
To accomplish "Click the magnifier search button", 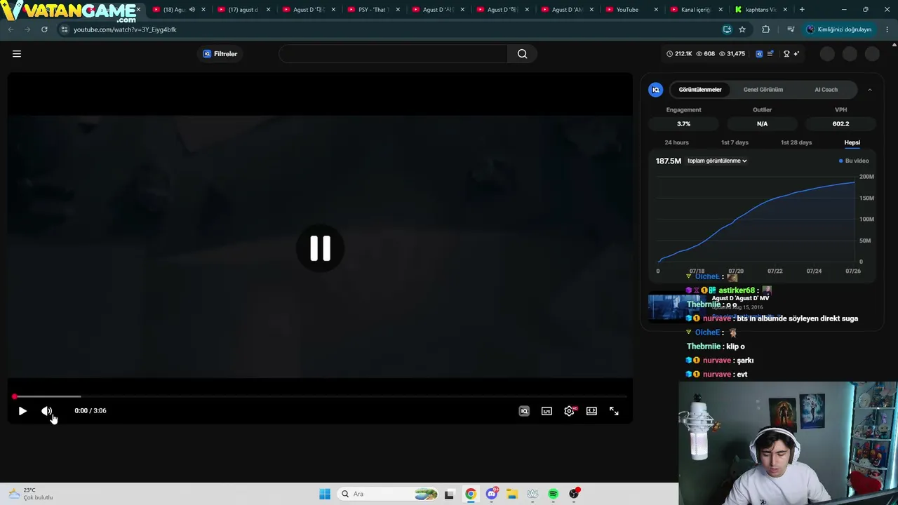I will coord(522,54).
